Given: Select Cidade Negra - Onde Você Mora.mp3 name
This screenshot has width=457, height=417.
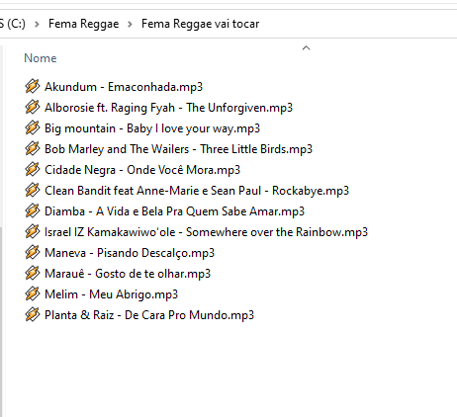Looking at the screenshot, I should tap(142, 170).
